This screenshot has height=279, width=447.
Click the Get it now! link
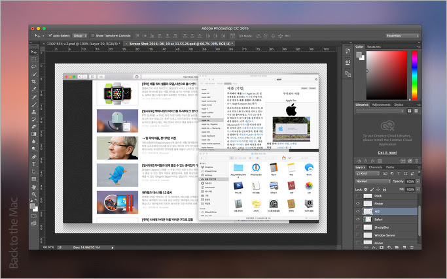click(x=387, y=153)
